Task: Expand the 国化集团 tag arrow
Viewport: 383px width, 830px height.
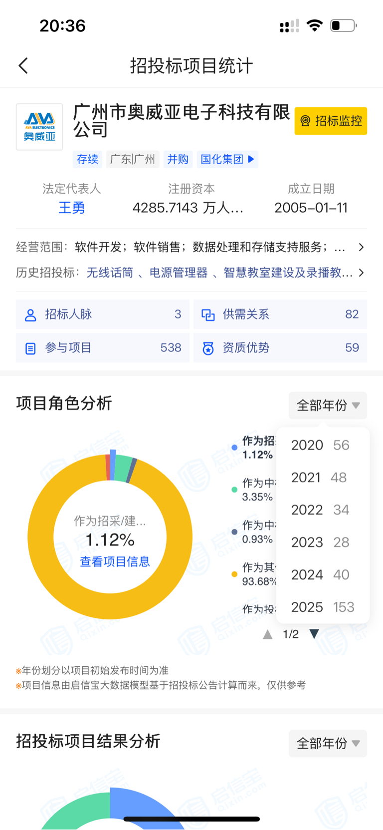Action: (251, 159)
